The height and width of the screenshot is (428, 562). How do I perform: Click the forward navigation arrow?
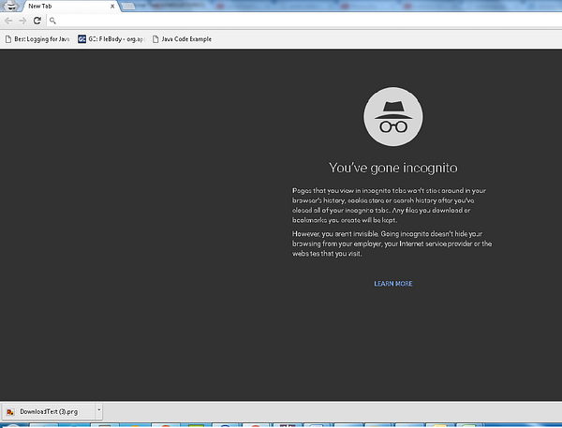pos(22,21)
